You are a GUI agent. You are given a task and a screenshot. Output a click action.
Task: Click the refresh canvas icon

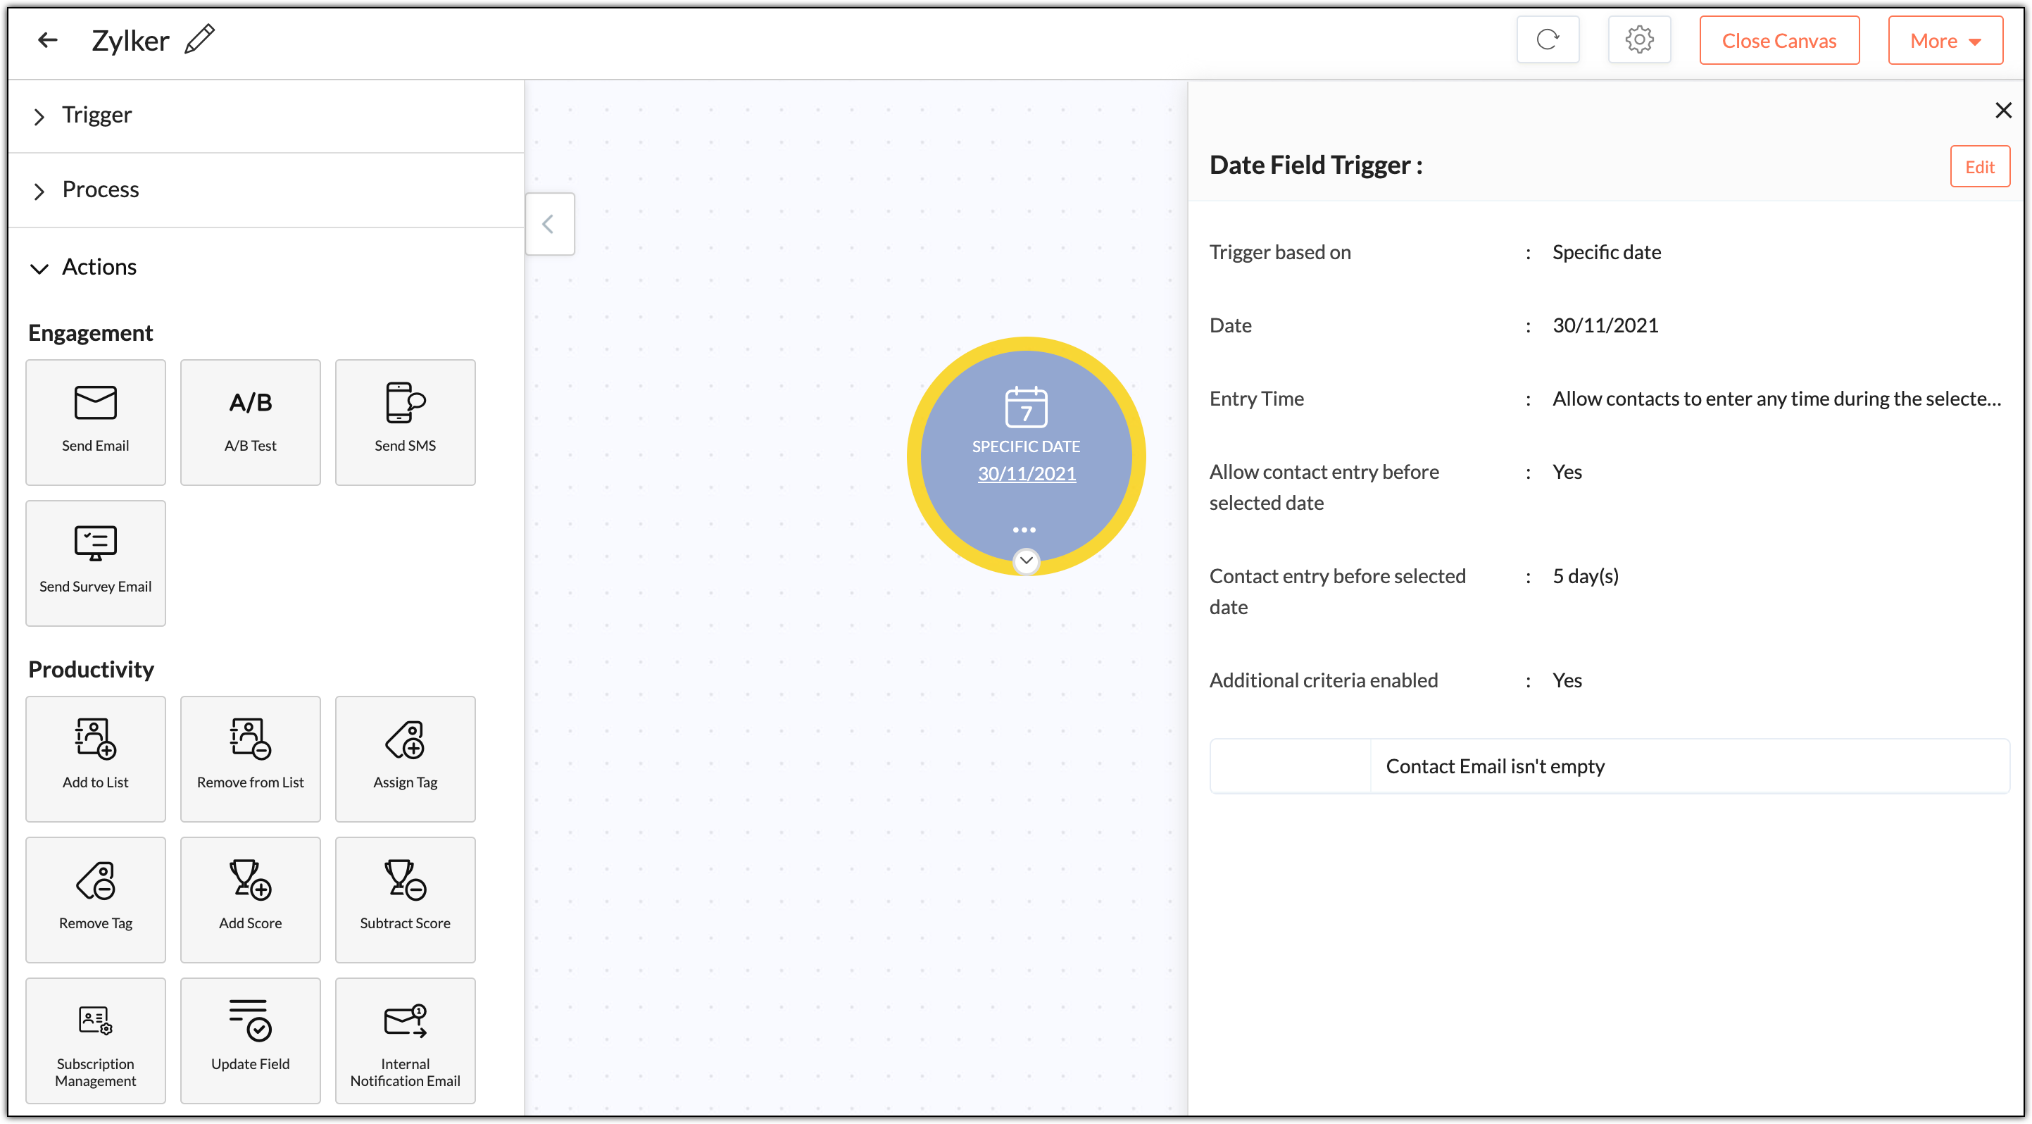point(1547,40)
